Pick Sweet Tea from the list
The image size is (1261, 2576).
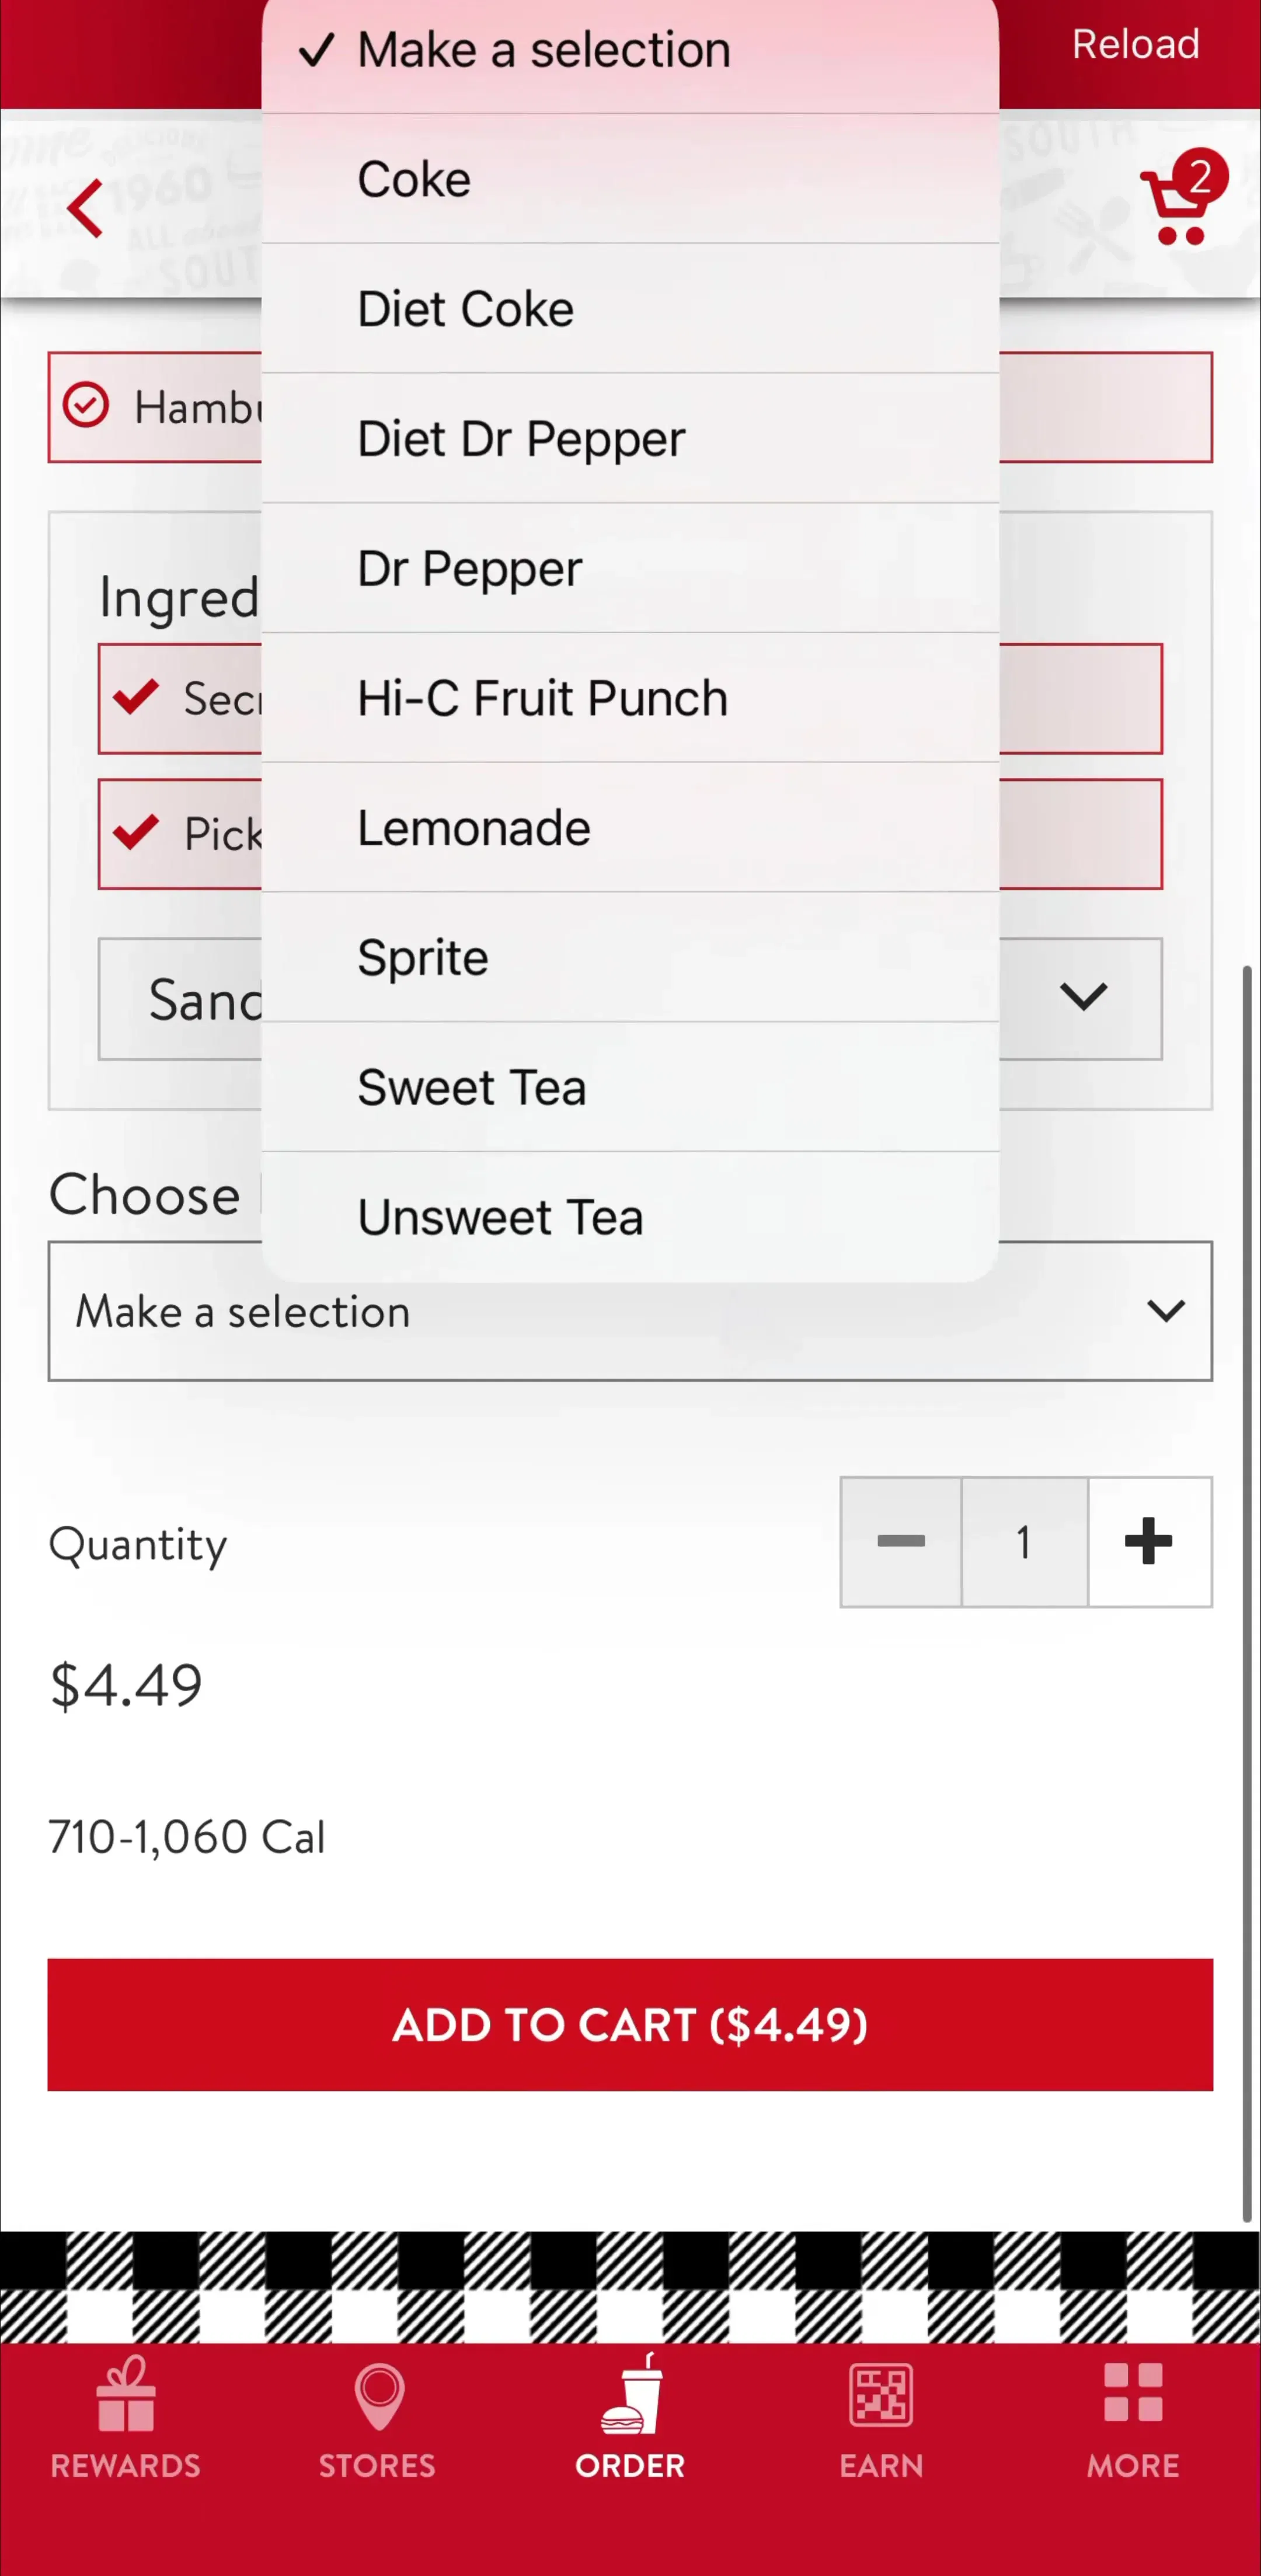[x=630, y=1087]
